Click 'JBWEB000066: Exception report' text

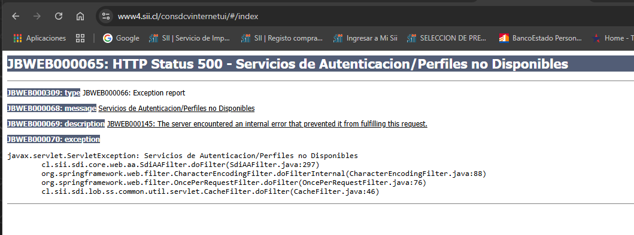[x=134, y=92]
